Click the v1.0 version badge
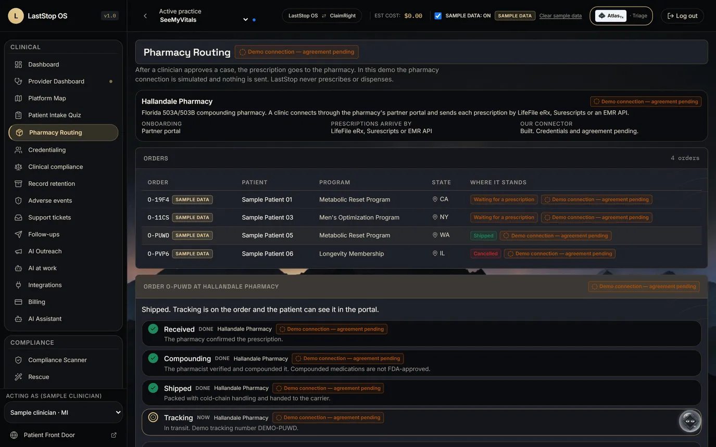The image size is (716, 447). 110,16
